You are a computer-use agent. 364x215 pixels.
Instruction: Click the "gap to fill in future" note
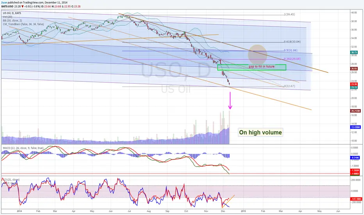click(261, 66)
